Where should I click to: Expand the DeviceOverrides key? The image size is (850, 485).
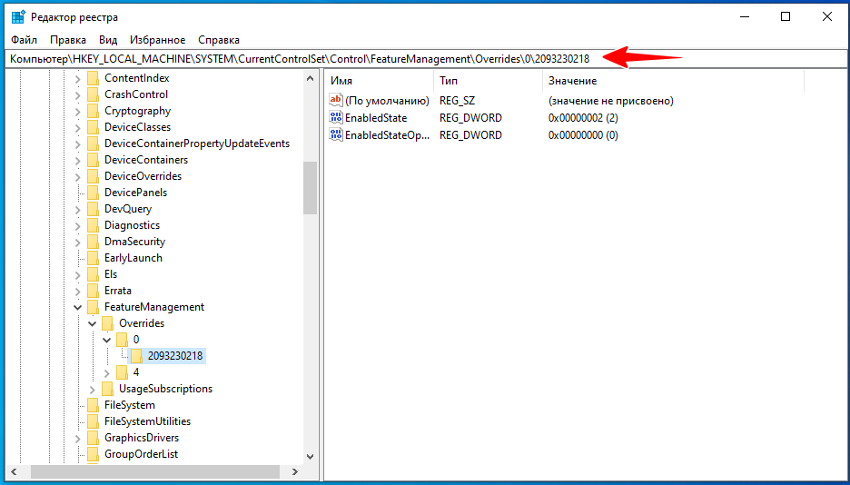[77, 177]
